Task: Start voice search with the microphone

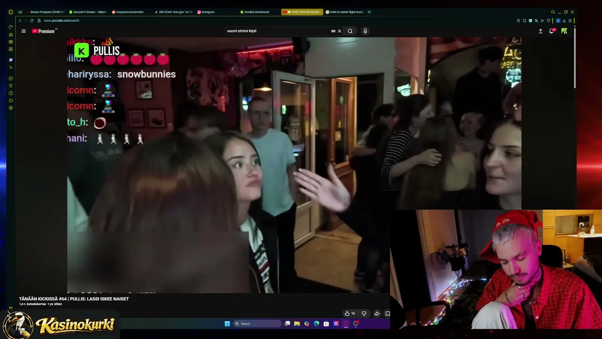Action: coord(365,31)
